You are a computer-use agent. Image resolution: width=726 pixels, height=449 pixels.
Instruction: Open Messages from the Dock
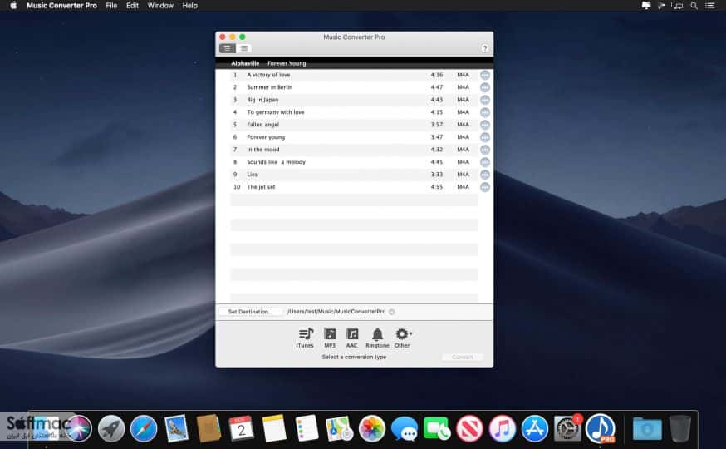coord(405,428)
